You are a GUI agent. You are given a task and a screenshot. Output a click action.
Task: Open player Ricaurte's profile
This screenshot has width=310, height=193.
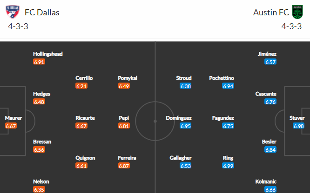coord(85,118)
